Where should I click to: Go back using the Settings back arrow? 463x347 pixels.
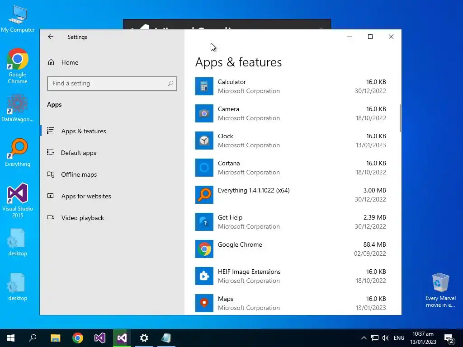click(51, 37)
